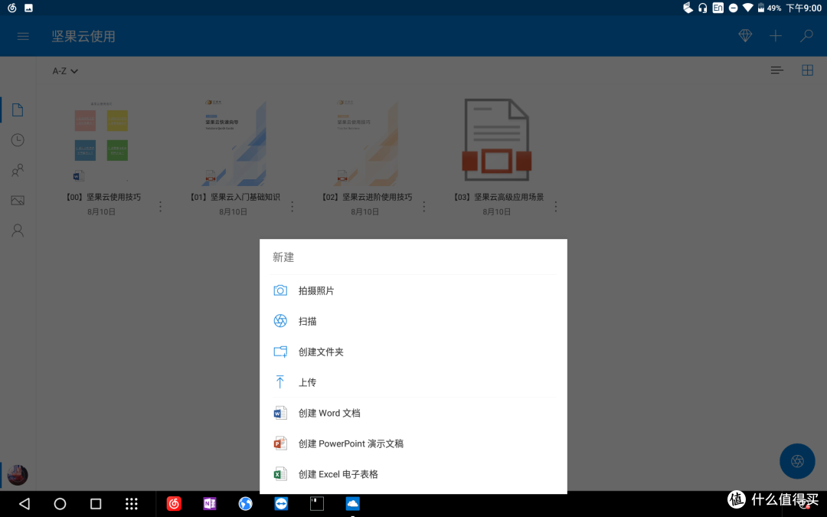Image resolution: width=827 pixels, height=517 pixels.
Task: Open the OneDrive cloud taskbar icon
Action: 352,504
